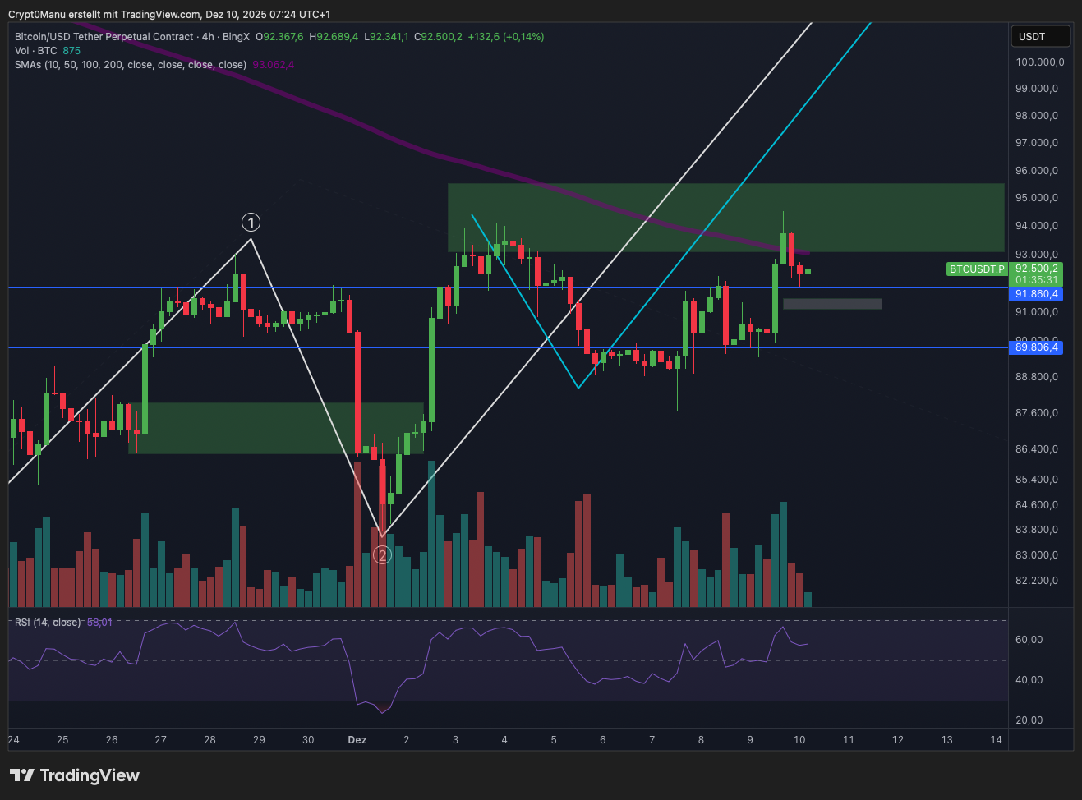The width and height of the screenshot is (1082, 800).
Task: Click the TradingView logo at bottom left
Action: [75, 775]
